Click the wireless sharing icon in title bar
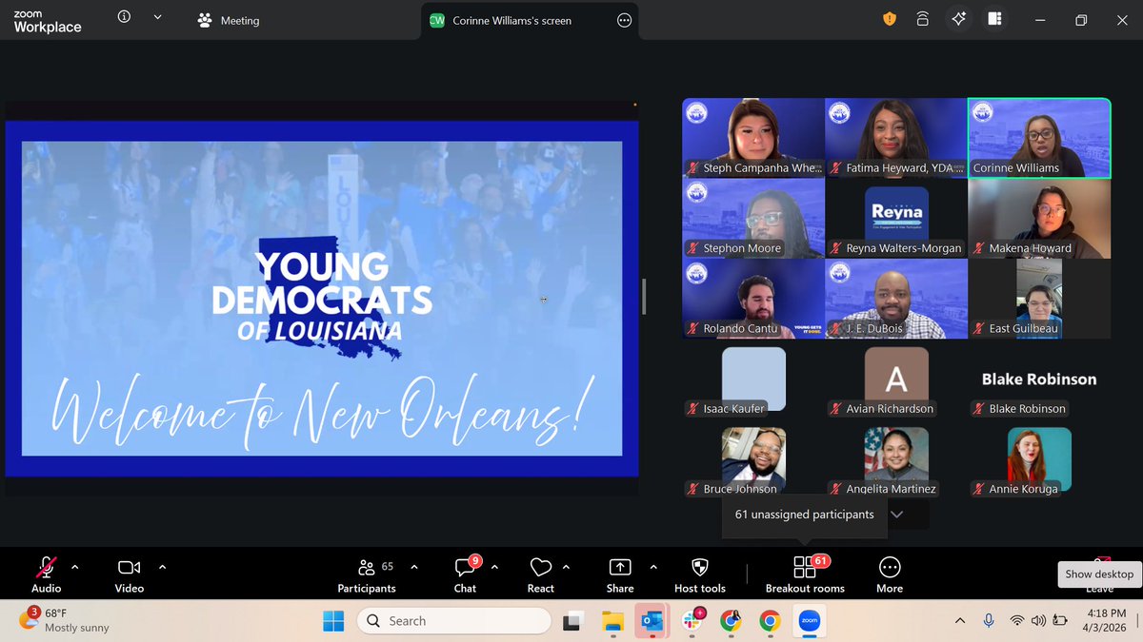This screenshot has height=642, width=1143. click(x=923, y=19)
